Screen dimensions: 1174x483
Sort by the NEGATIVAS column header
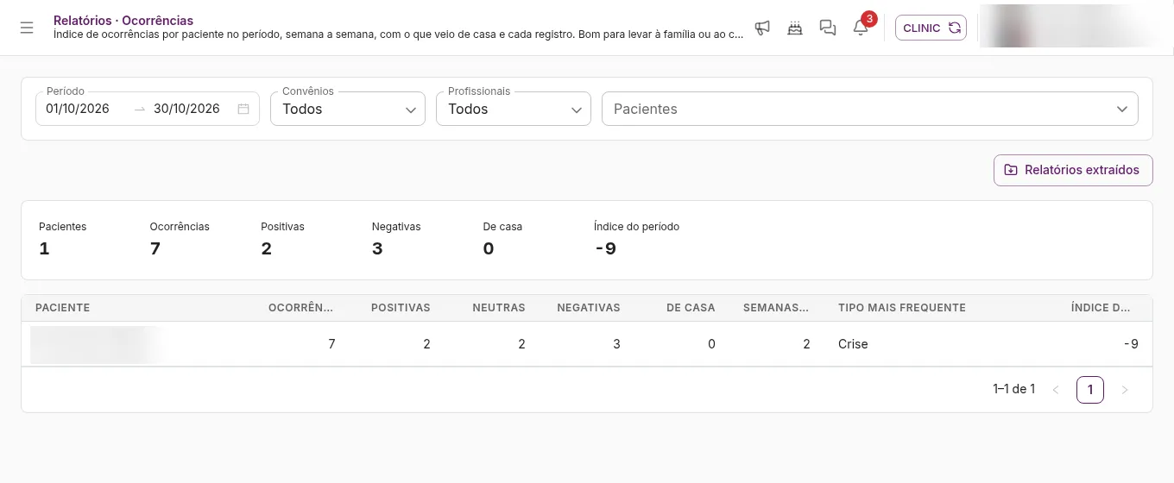point(589,308)
